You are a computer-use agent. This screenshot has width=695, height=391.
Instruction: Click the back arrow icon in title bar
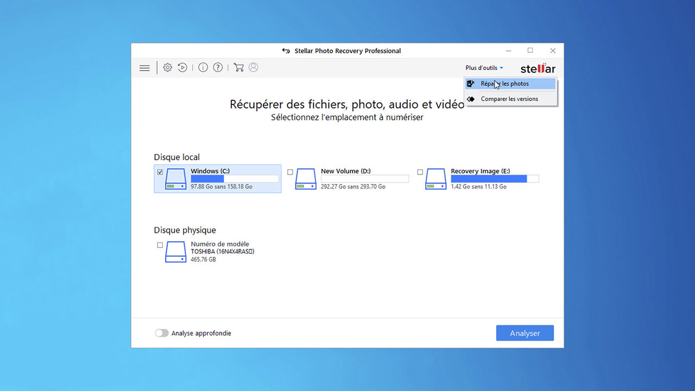tap(286, 51)
